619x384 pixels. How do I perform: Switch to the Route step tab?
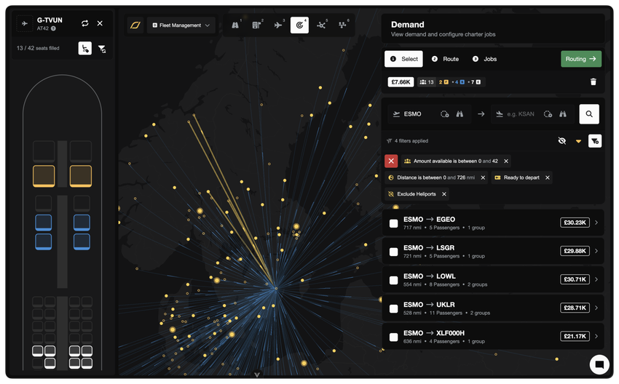click(445, 59)
